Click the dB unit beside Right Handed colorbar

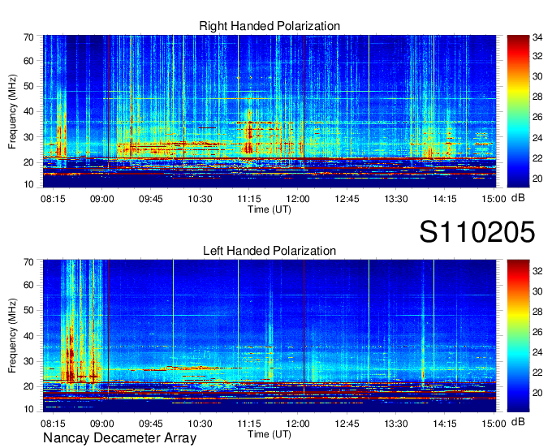[518, 197]
